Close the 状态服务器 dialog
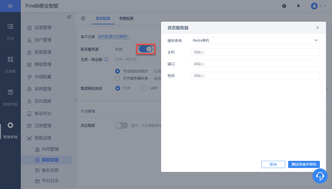 click(x=317, y=28)
